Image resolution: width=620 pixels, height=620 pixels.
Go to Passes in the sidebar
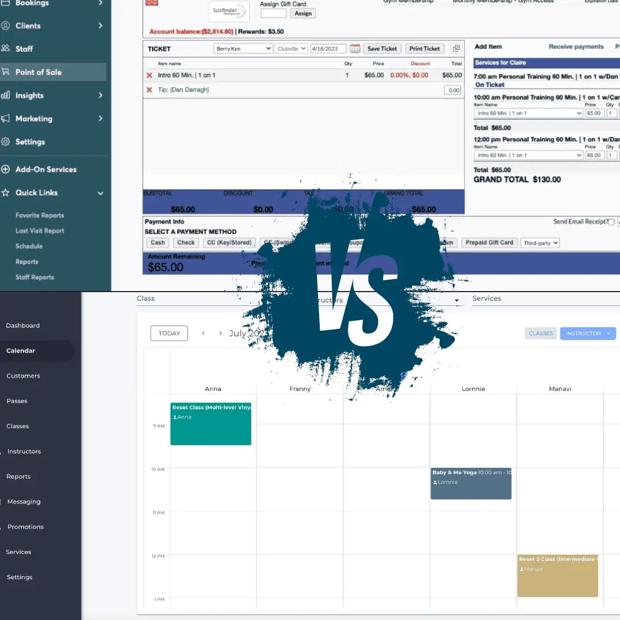pyautogui.click(x=17, y=401)
